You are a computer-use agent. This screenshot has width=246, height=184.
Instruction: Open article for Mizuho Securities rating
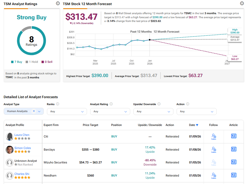point(234,162)
